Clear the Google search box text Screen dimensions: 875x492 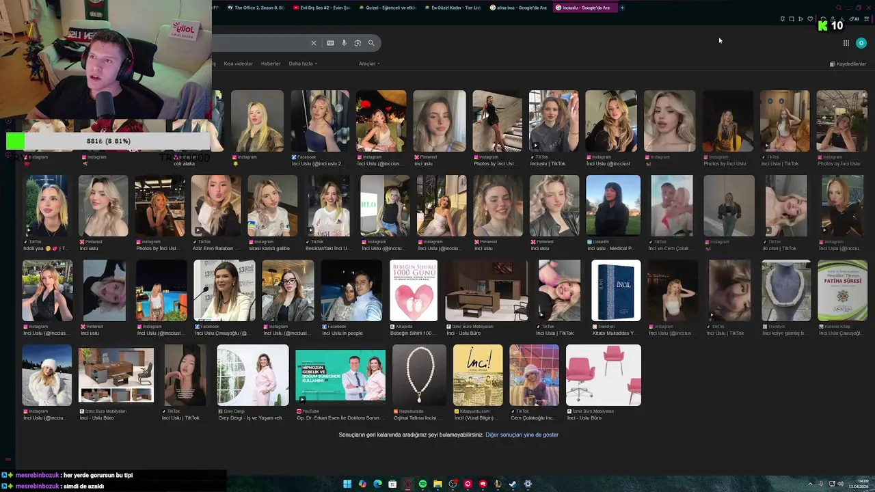pyautogui.click(x=314, y=43)
